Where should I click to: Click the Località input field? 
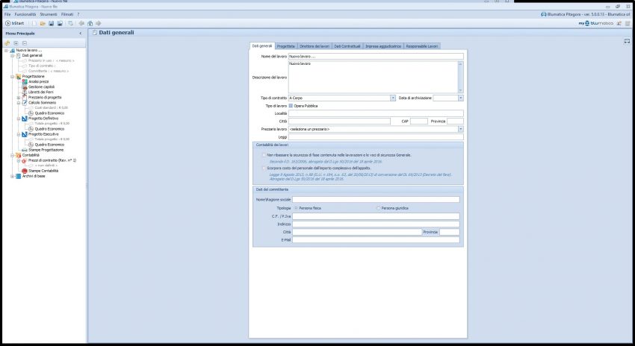click(376, 113)
